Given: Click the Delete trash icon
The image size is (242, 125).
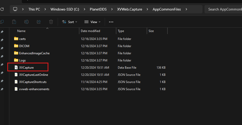Looking at the screenshot, I should 51,22.
